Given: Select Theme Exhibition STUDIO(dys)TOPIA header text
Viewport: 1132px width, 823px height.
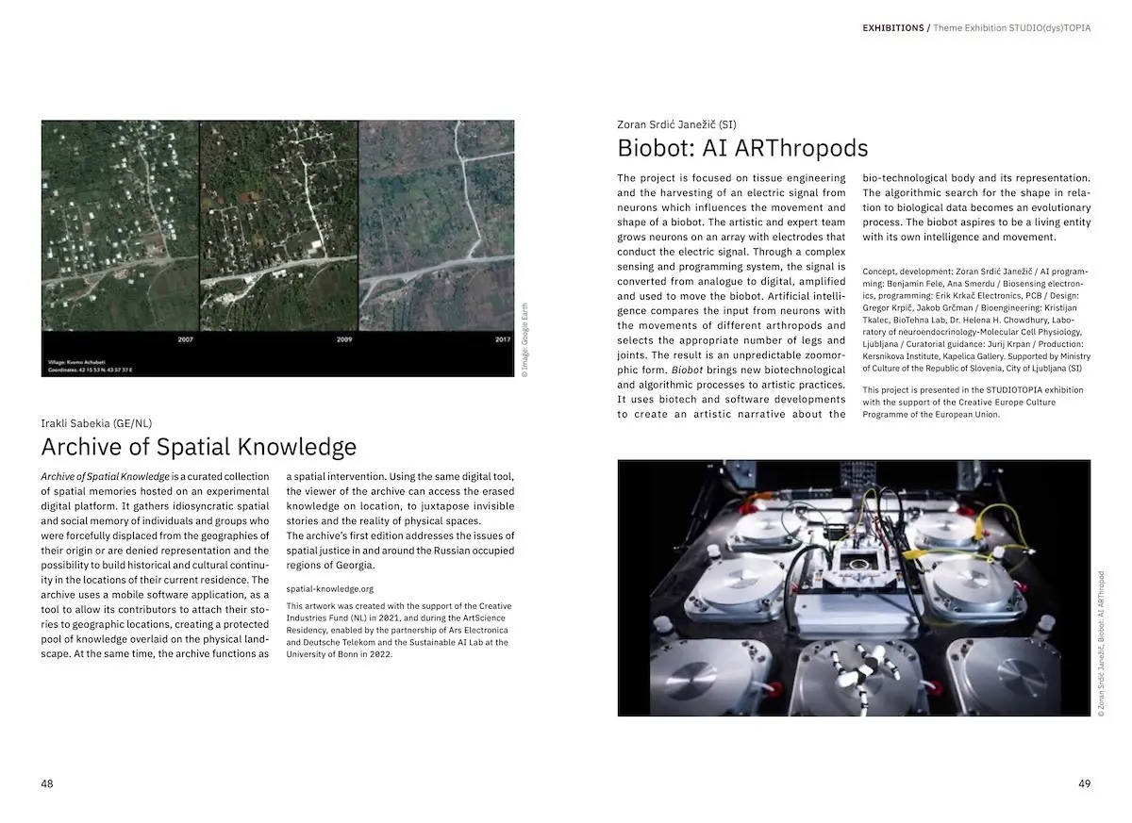Looking at the screenshot, I should (x=1011, y=28).
